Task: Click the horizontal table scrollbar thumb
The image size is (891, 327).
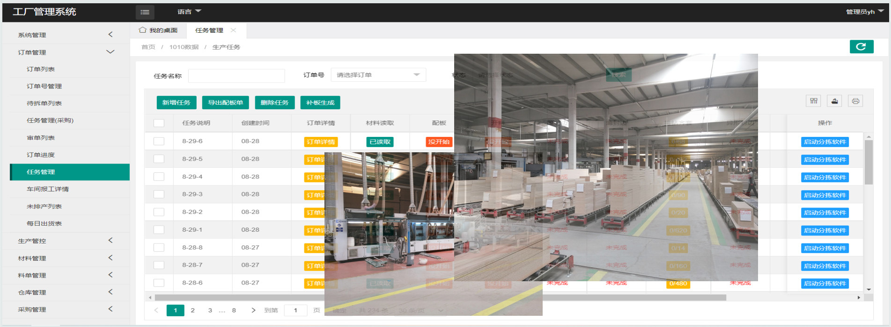Action: tap(440, 298)
